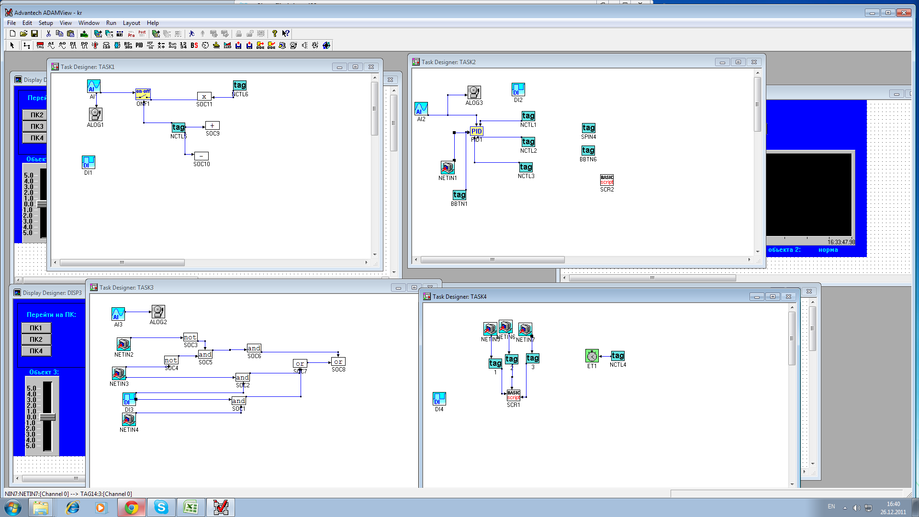Screen dimensions: 919x517
Task: Select the ET1 timer block in TASK4
Action: pos(592,356)
